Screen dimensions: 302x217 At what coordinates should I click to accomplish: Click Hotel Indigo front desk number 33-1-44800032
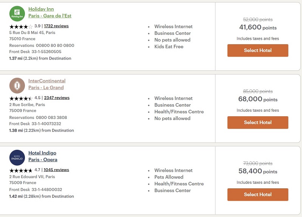tap(47, 189)
